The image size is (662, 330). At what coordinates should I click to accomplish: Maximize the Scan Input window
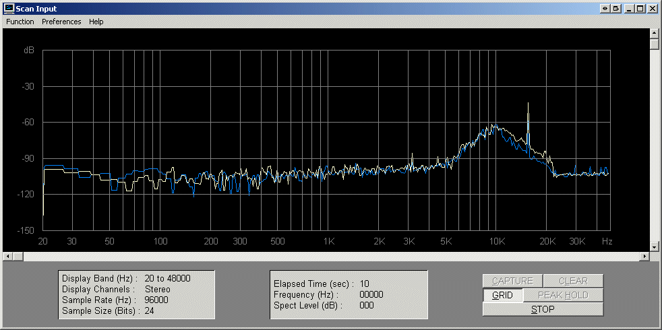(x=640, y=9)
